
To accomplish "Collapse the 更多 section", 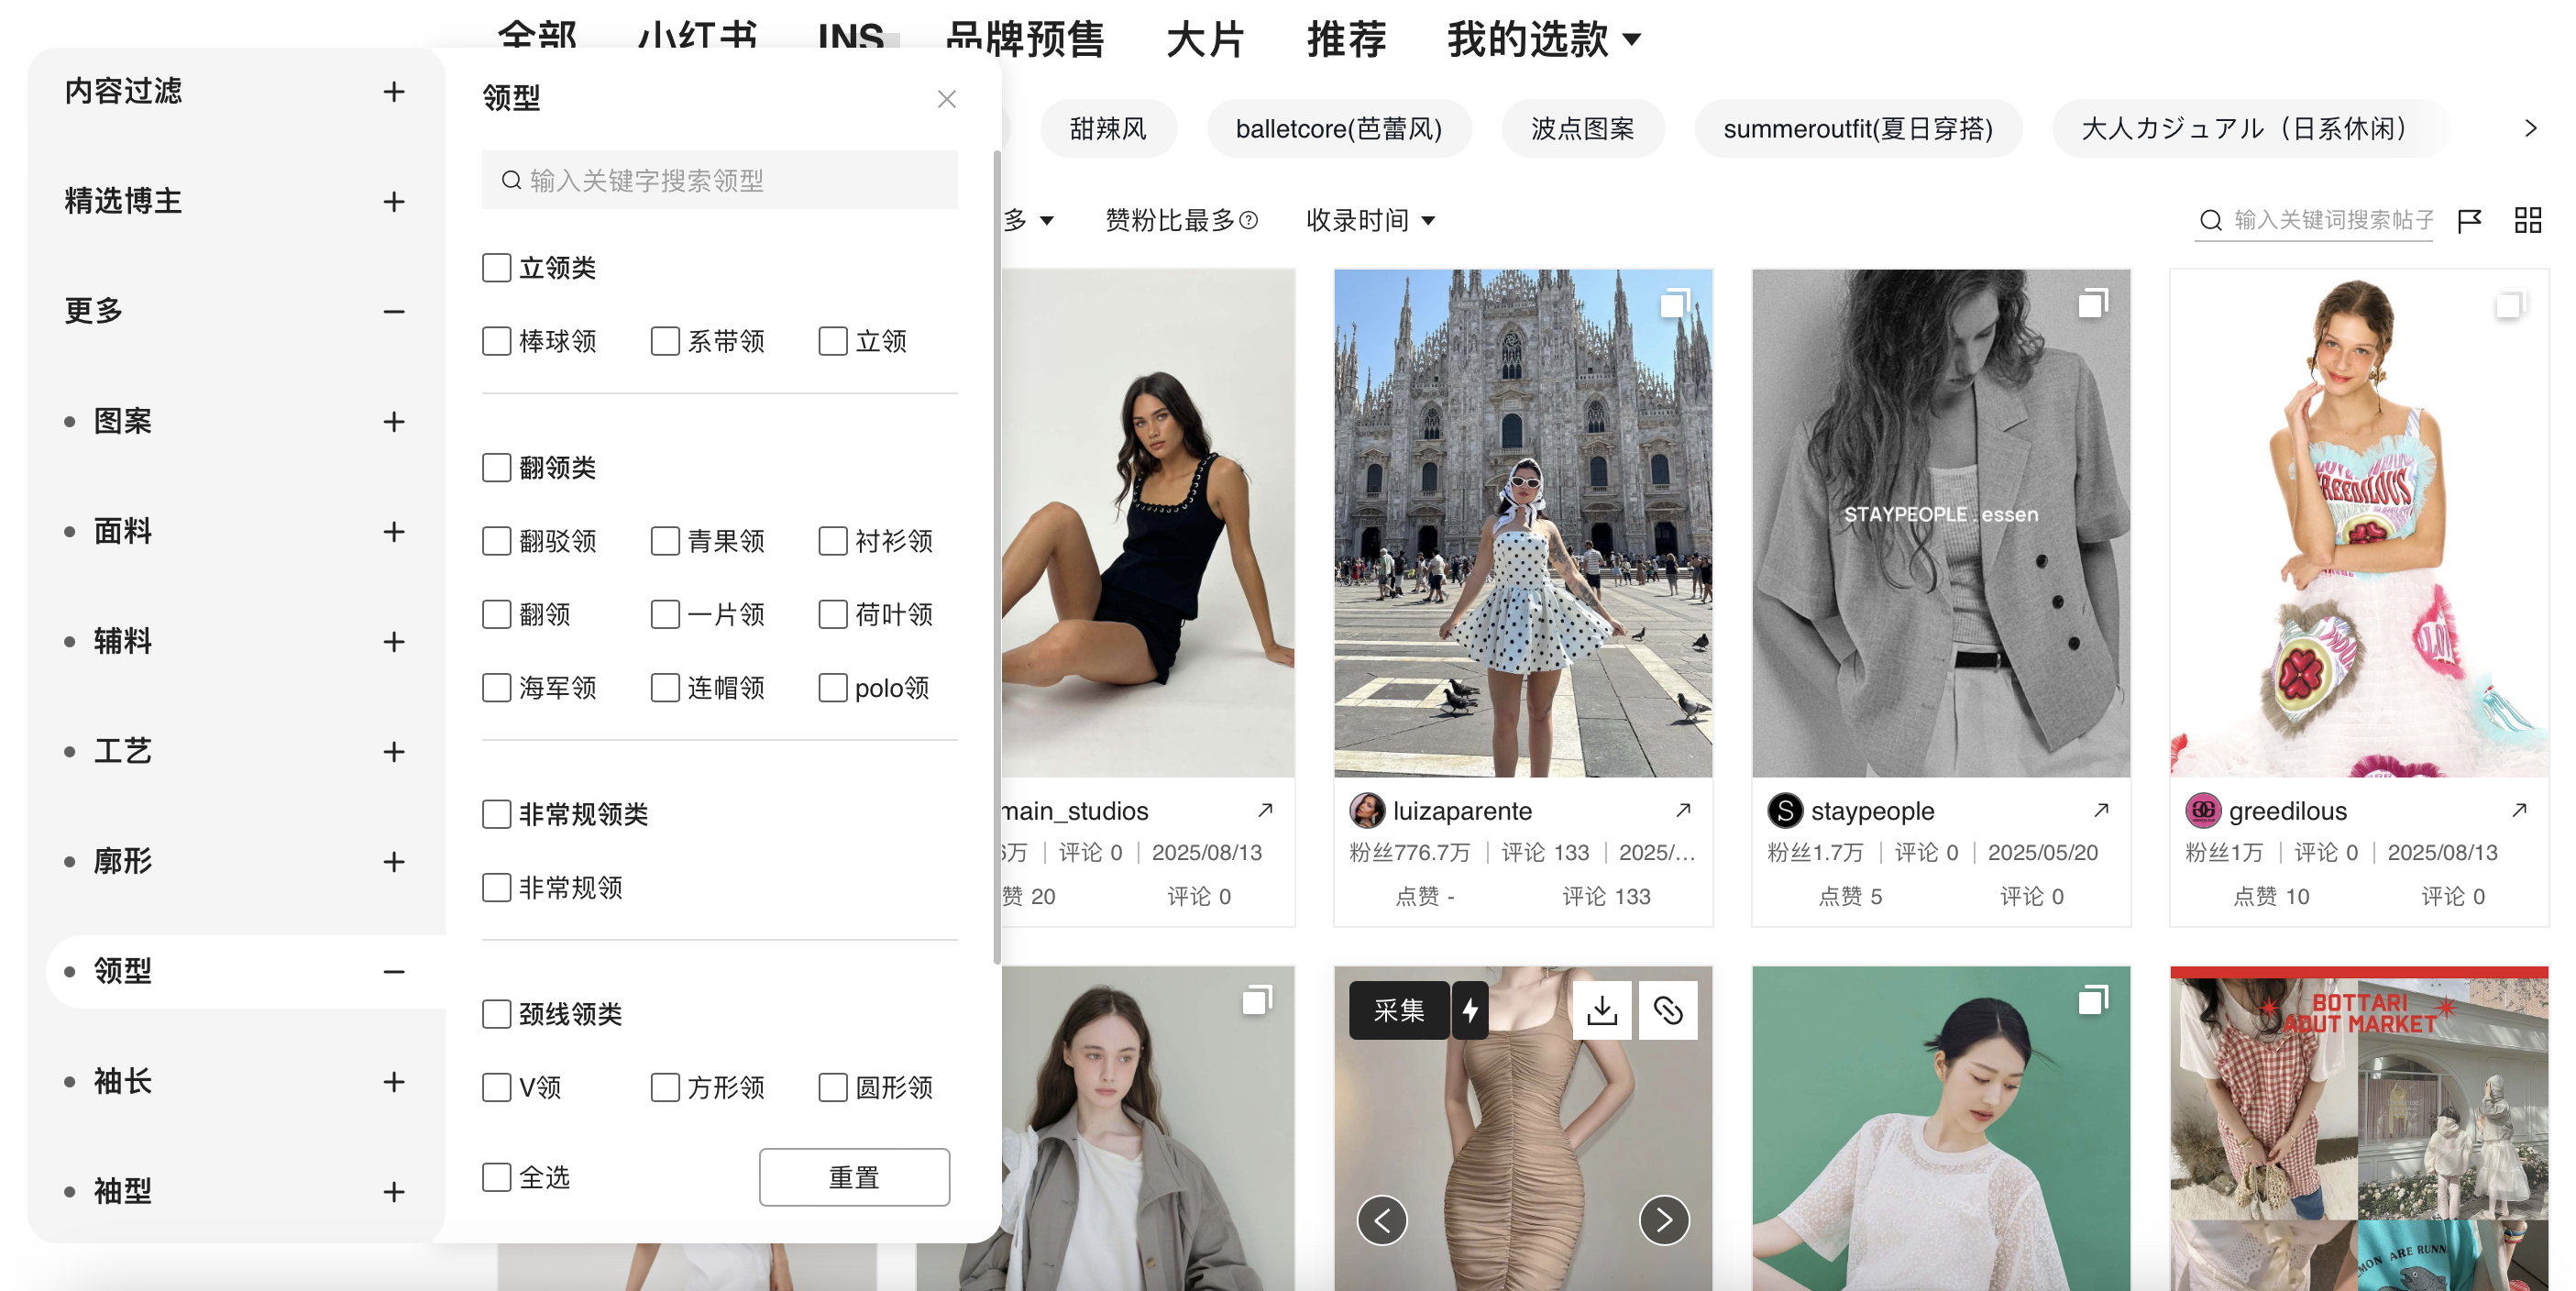I will 394,312.
